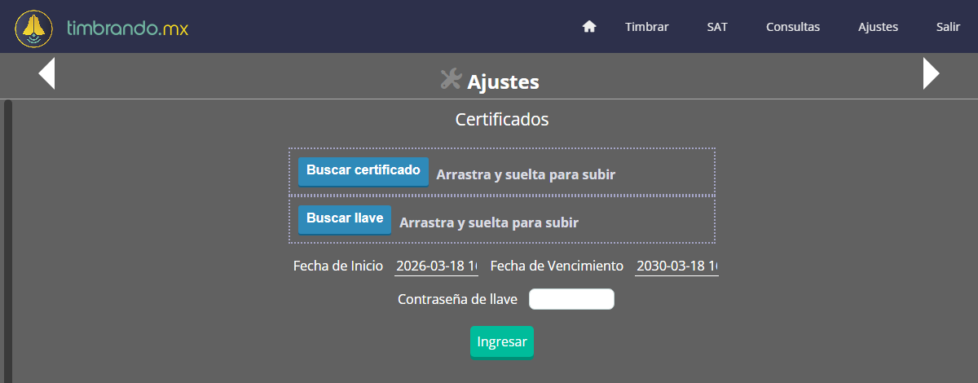Click the vertical scrollbar on the left edge
Screen dimensions: 978x383
7,241
